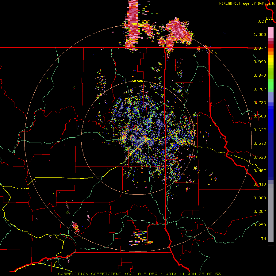Click the [CC] color scale heading
The height and width of the screenshot is (276, 276).
[262, 21]
